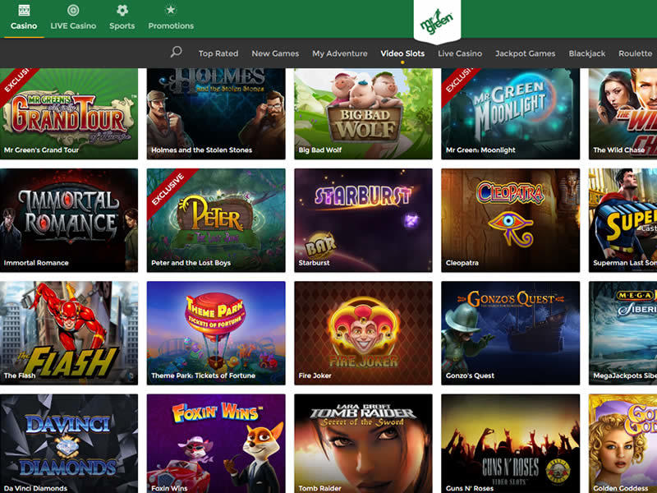Select the Video Slots tab
The height and width of the screenshot is (493, 657).
[x=402, y=53]
